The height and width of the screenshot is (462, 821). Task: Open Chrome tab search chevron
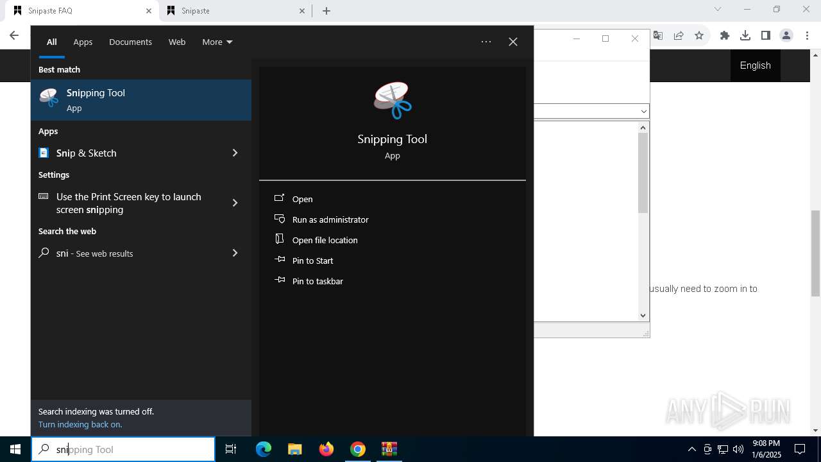(718, 9)
